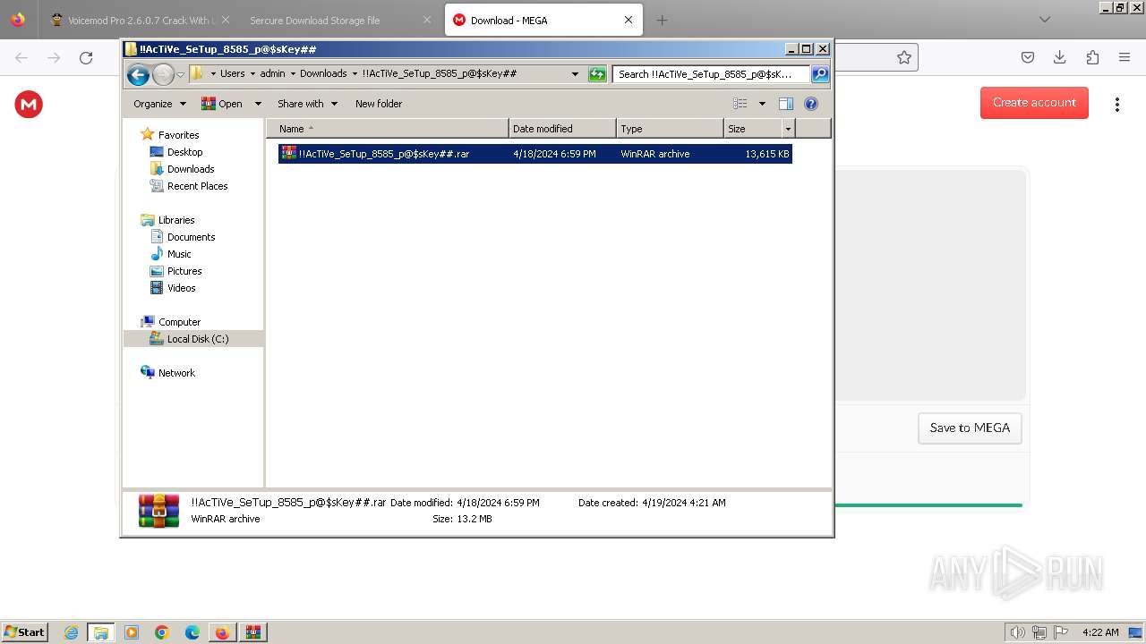This screenshot has height=644, width=1146.
Task: Bookmark this page with the star icon
Action: click(x=904, y=57)
